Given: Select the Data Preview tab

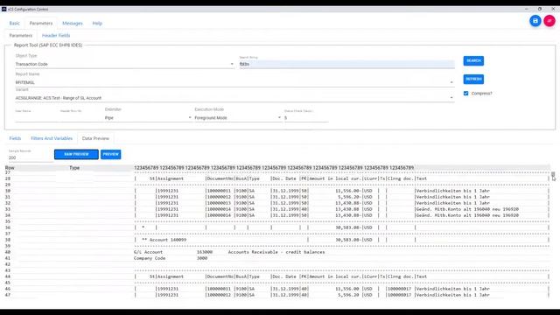Looking at the screenshot, I should 95,138.
